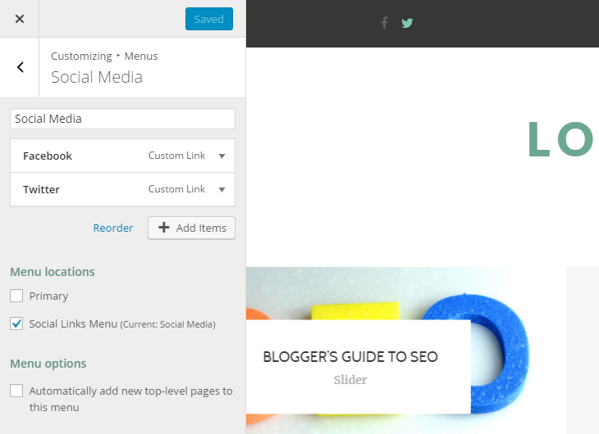
Task: Click into the Social Media name field
Action: pyautogui.click(x=122, y=119)
